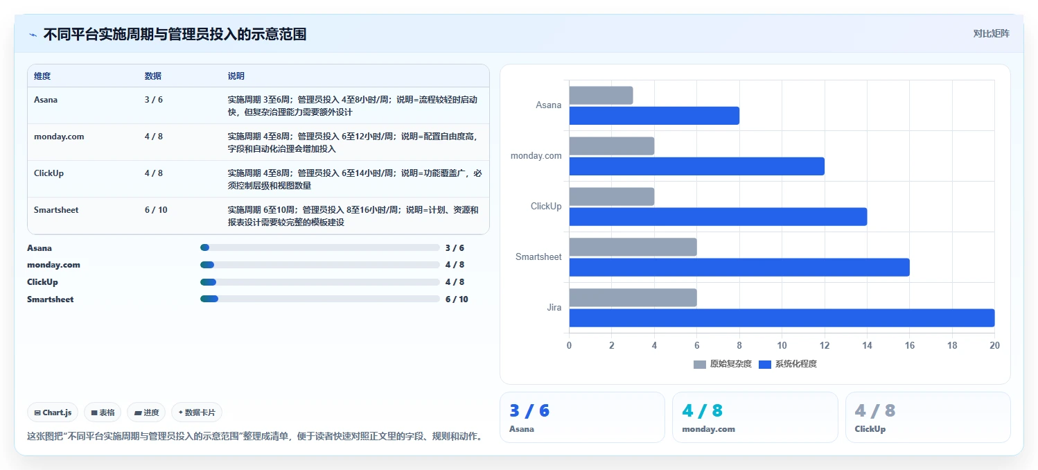This screenshot has width=1038, height=470.
Task: Click the 维度 column header
Action: 42,76
